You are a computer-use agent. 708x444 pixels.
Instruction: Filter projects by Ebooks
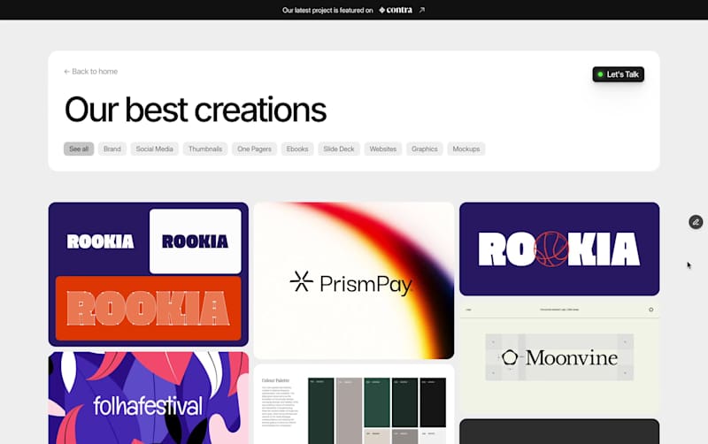point(297,149)
